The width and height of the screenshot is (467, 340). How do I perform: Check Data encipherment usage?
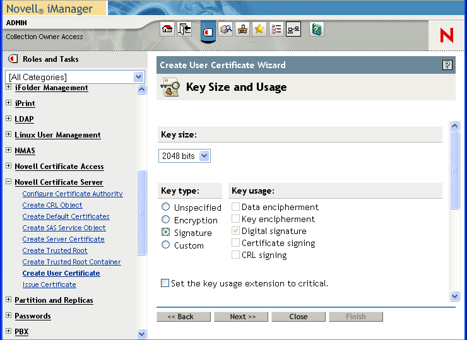pyautogui.click(x=235, y=207)
